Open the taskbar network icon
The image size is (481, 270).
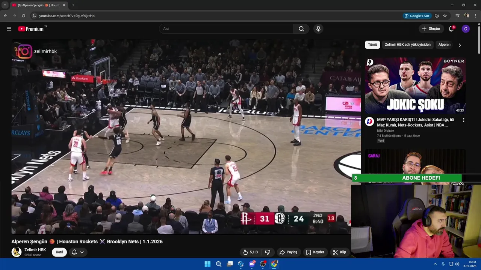coord(451,264)
